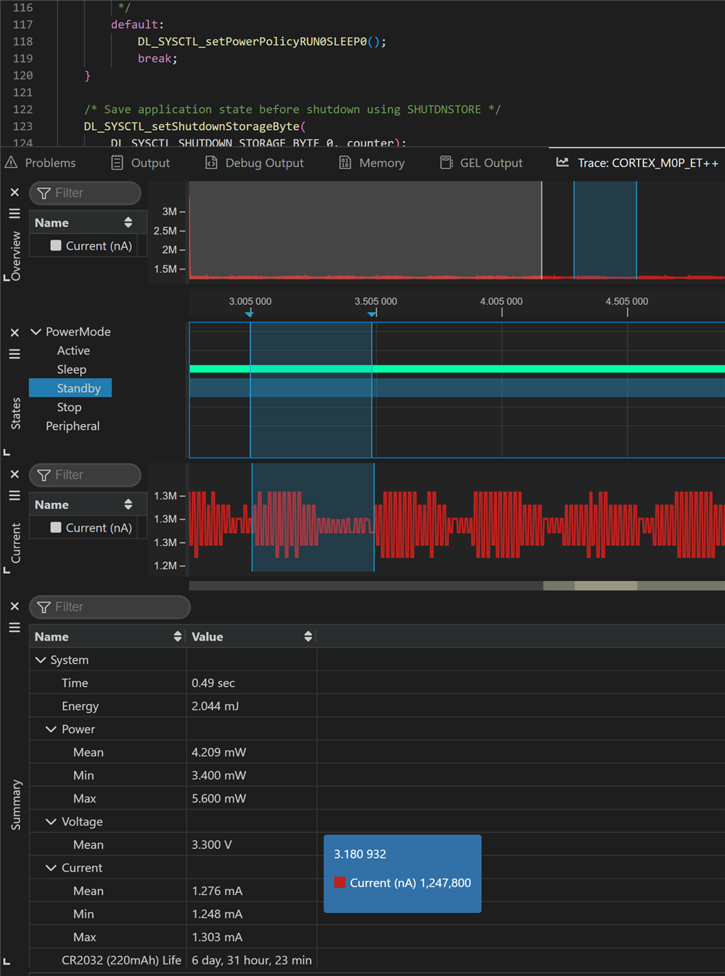Select the Sleep power mode row
Screen dimensions: 725x976
click(71, 370)
